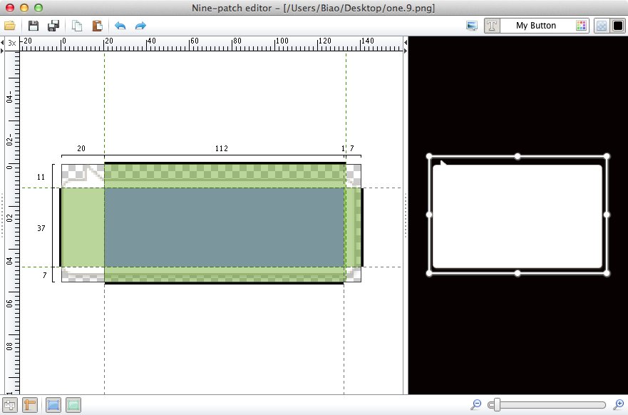The width and height of the screenshot is (628, 415).
Task: Click the zoom in magnifier icon
Action: coord(619,405)
